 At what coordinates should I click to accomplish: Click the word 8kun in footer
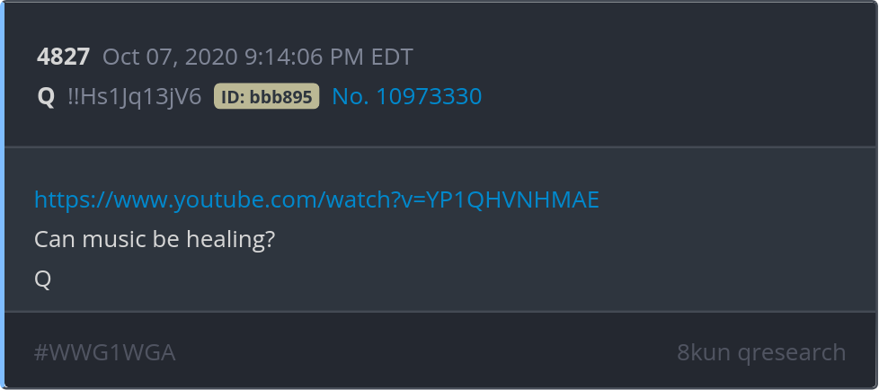coord(704,352)
